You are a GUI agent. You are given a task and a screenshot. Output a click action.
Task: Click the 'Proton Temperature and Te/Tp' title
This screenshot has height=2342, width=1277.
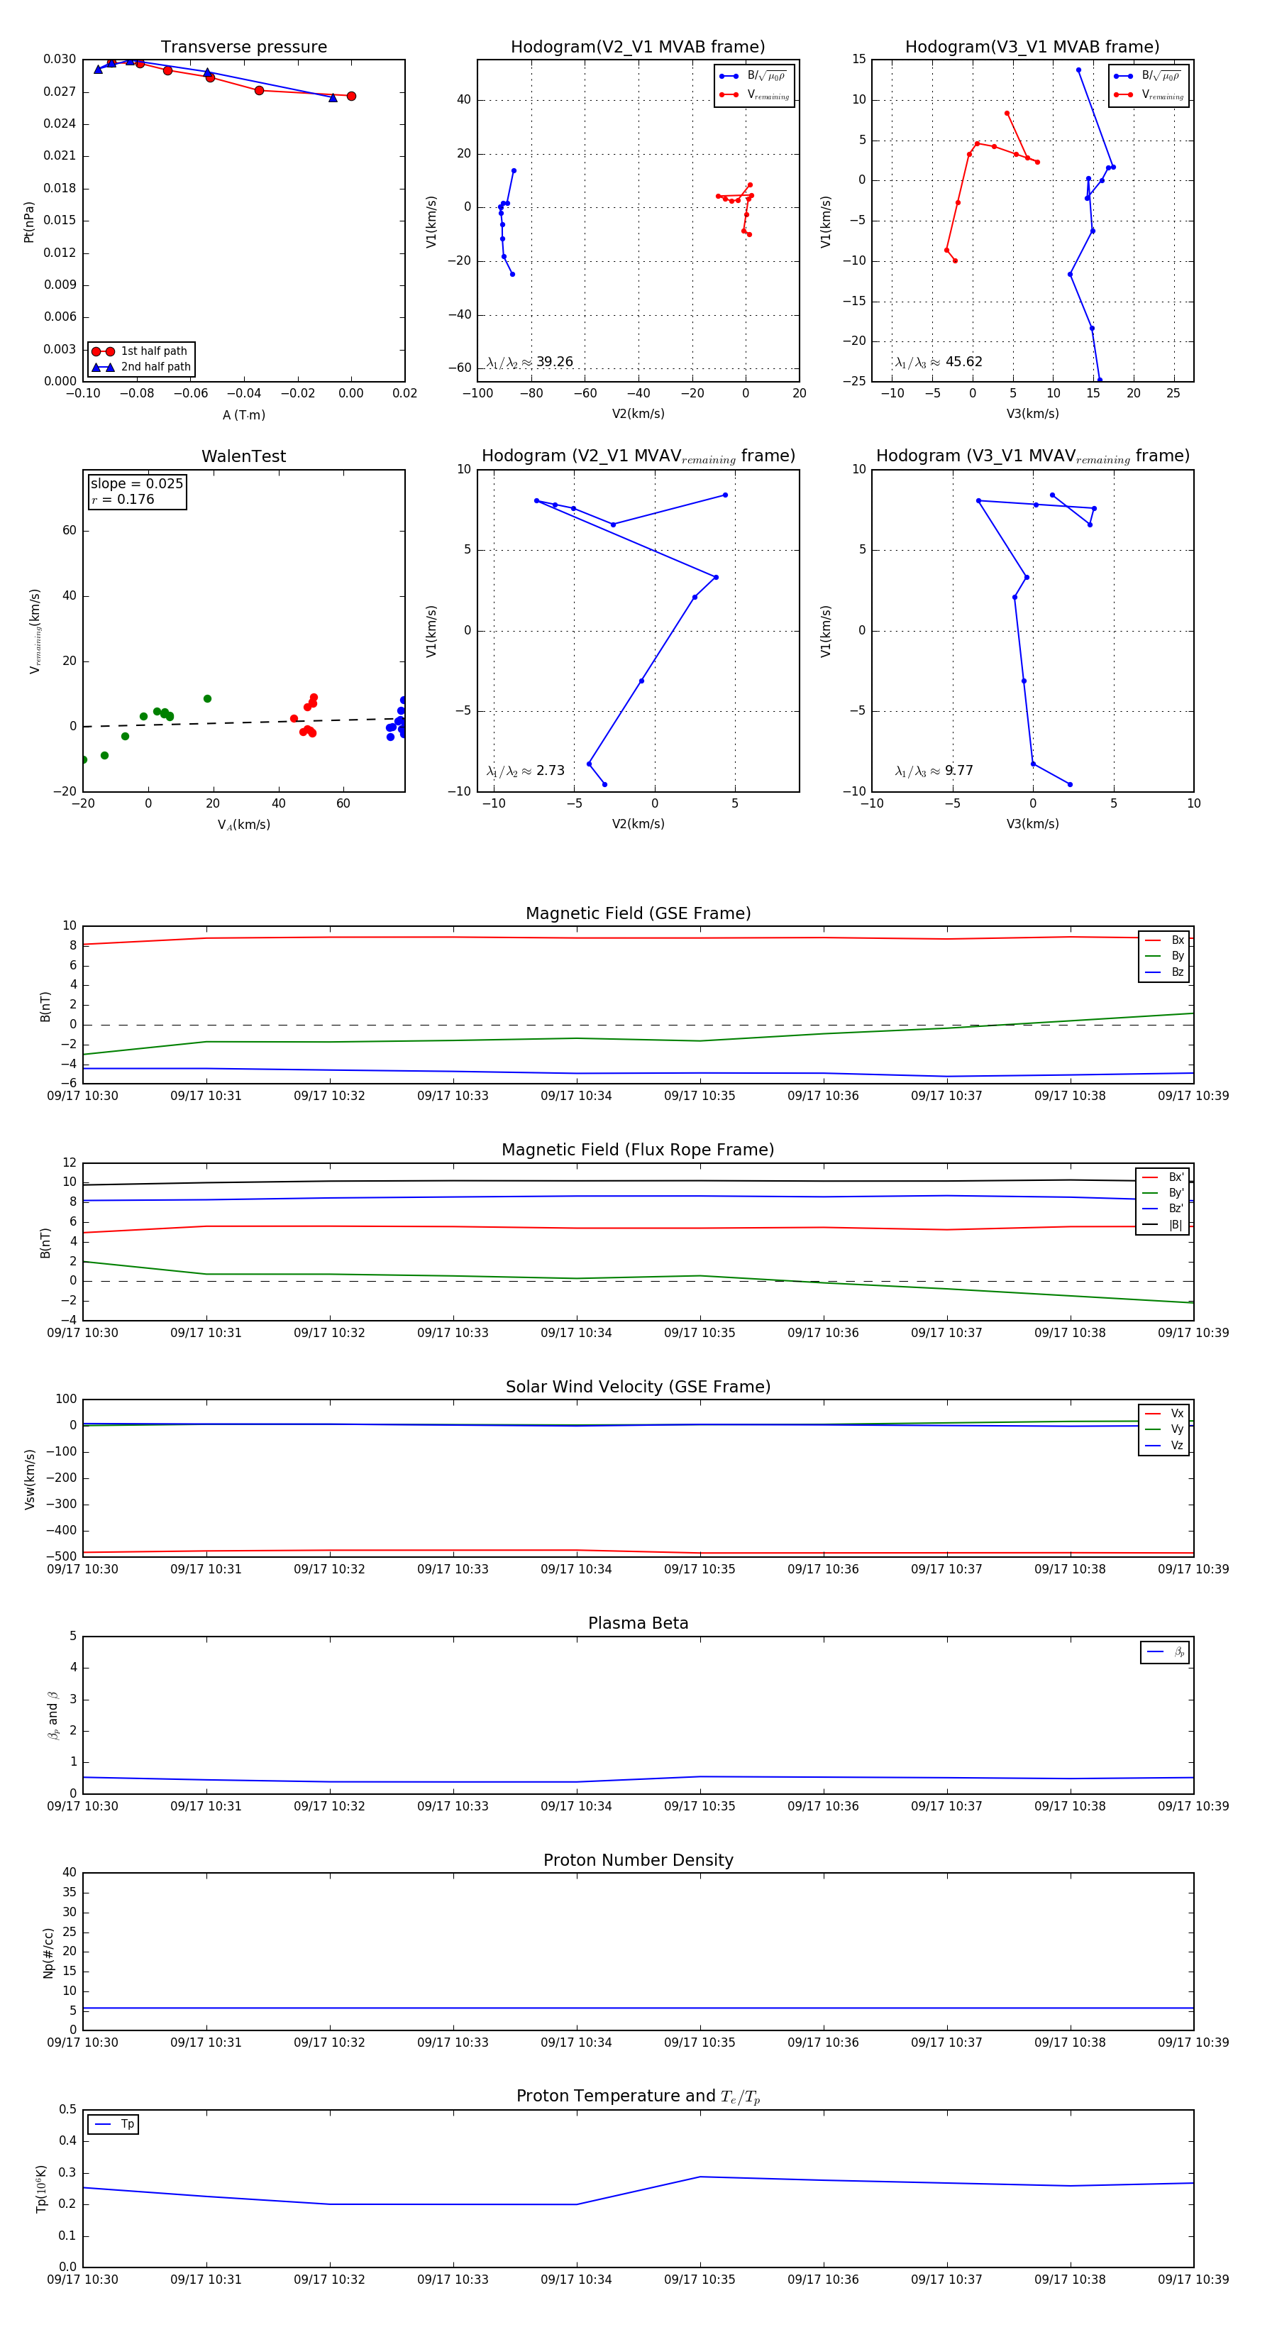(x=638, y=2096)
